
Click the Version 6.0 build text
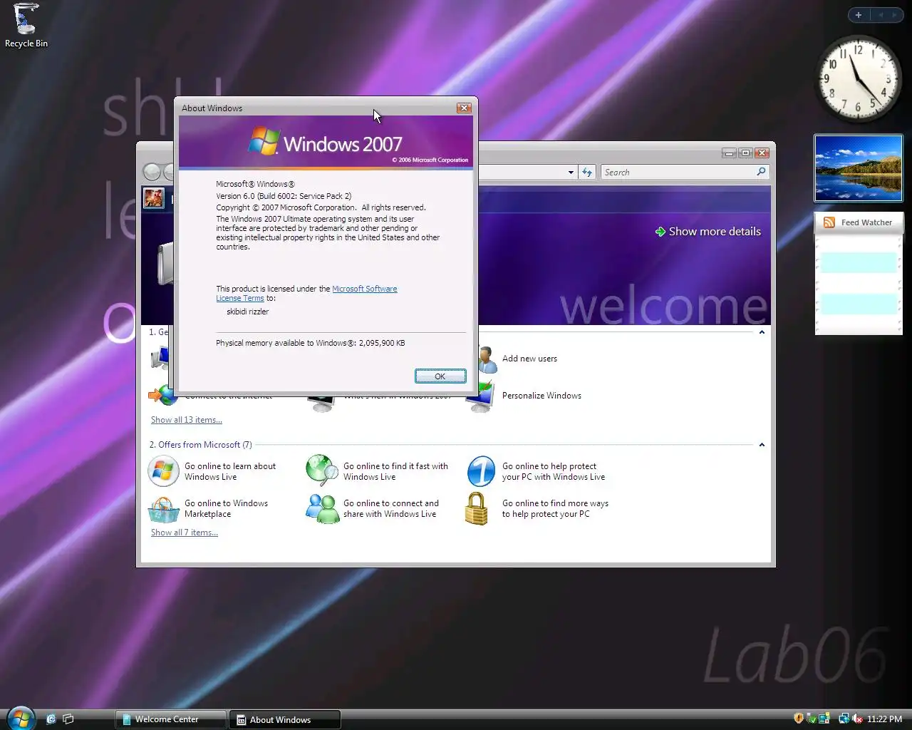point(284,196)
